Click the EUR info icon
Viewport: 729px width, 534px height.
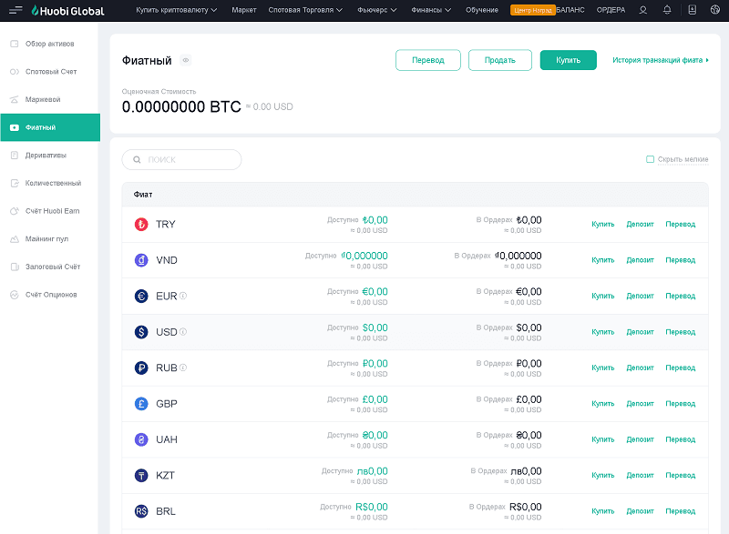tap(183, 296)
